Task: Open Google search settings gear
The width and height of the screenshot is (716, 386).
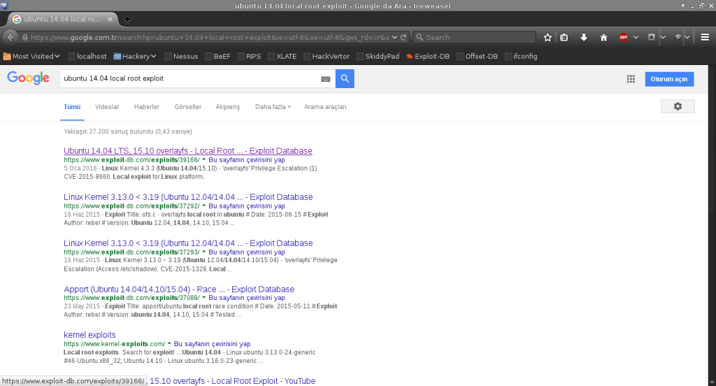Action: tap(677, 106)
